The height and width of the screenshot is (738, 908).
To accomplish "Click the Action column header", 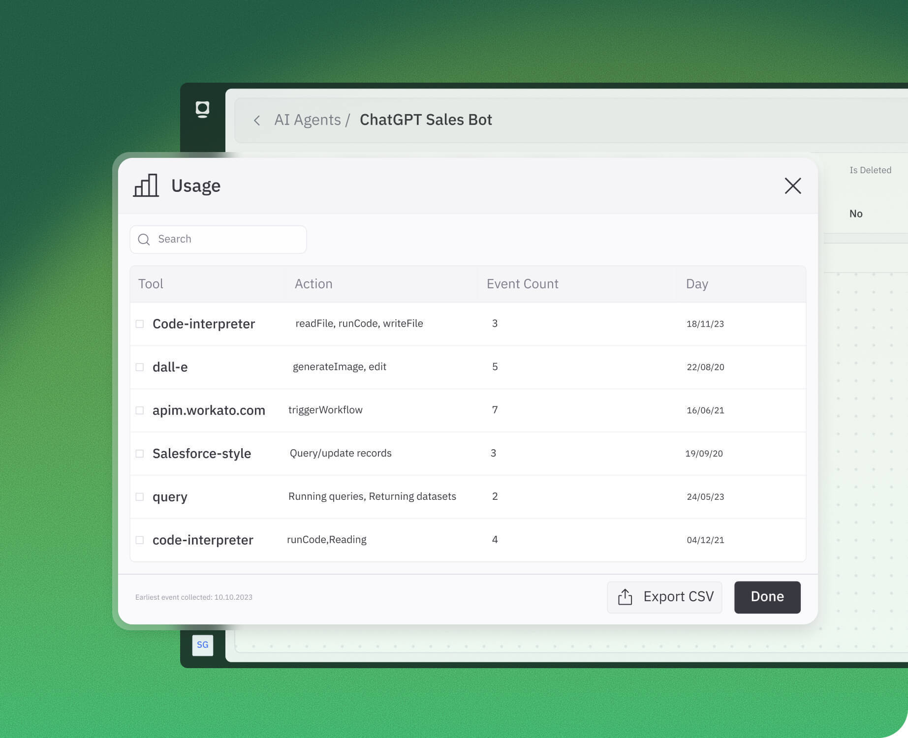I will tap(313, 284).
